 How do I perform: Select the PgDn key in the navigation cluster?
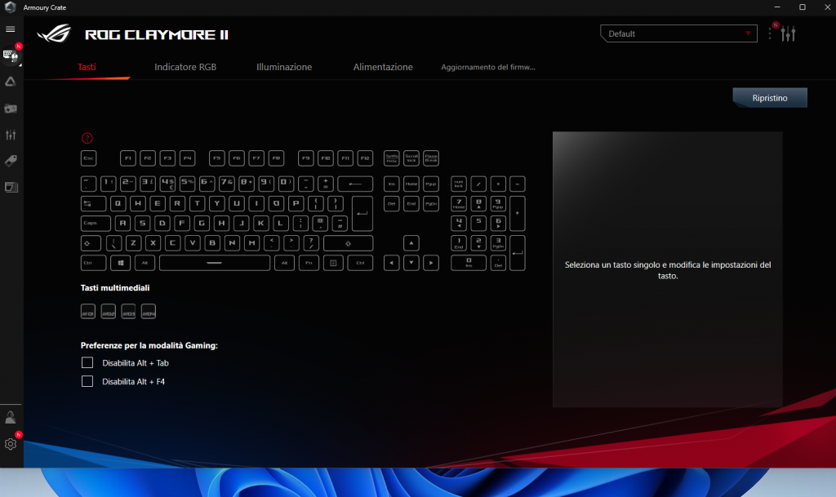click(x=431, y=203)
